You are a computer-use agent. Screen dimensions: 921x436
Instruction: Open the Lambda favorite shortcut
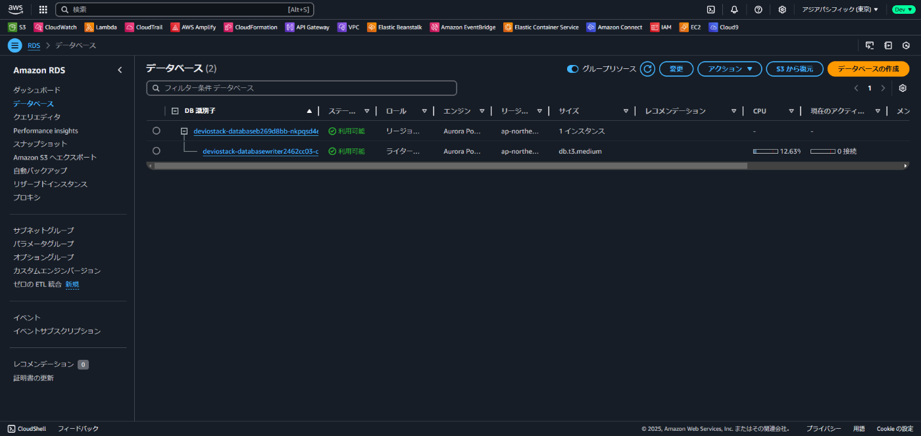click(x=101, y=27)
